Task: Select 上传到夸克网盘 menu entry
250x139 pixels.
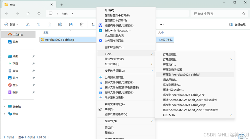Action: [x=126, y=41]
